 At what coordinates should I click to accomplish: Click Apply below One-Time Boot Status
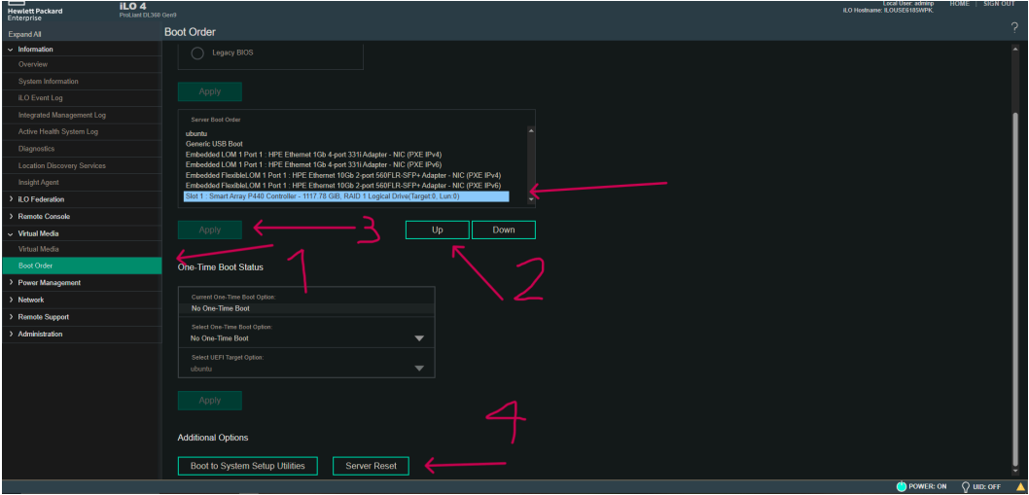point(210,401)
